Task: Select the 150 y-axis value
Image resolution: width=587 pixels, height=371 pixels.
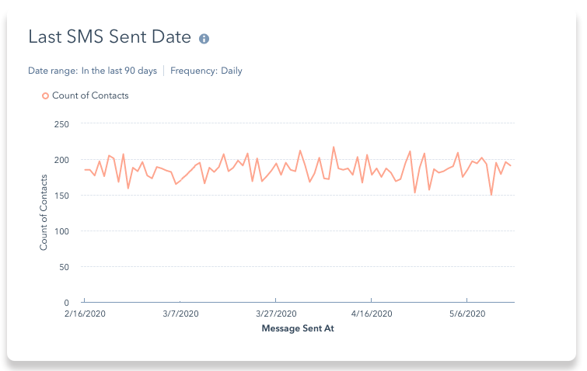Action: (62, 196)
